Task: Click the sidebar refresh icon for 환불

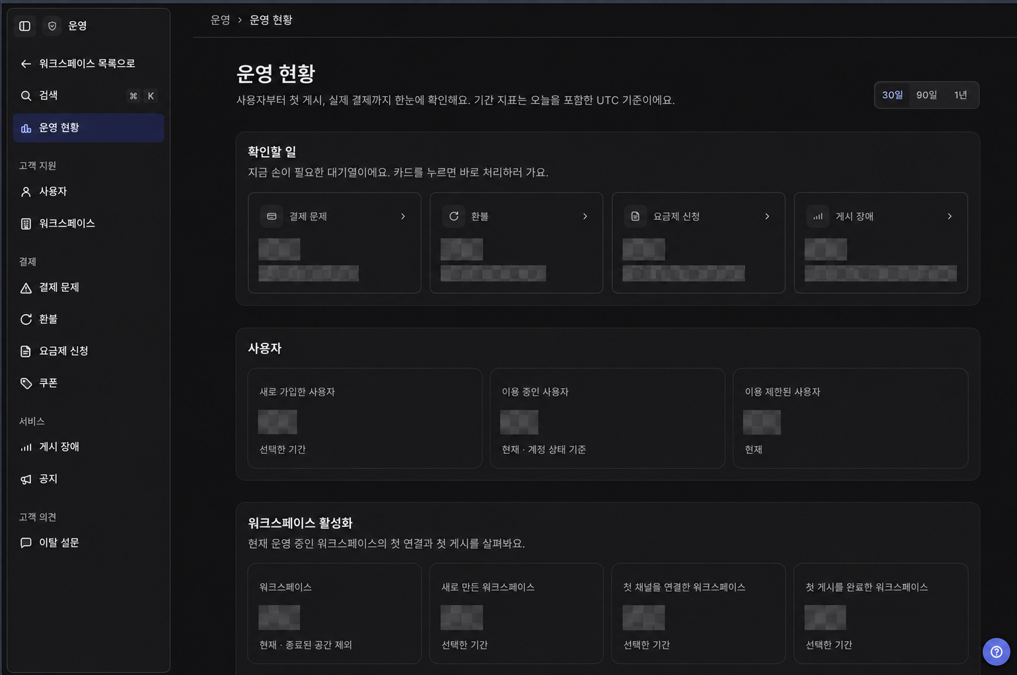Action: (26, 319)
